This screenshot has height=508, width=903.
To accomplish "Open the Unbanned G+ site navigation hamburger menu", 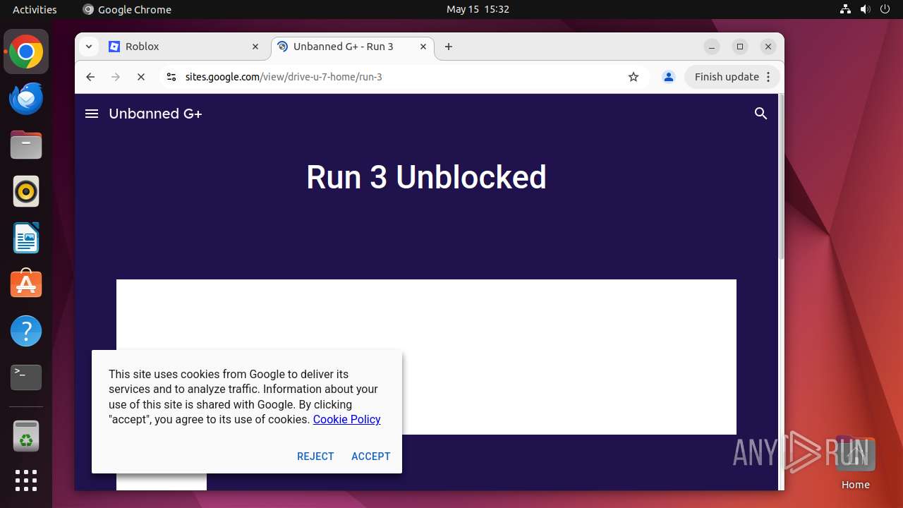I will tap(92, 114).
